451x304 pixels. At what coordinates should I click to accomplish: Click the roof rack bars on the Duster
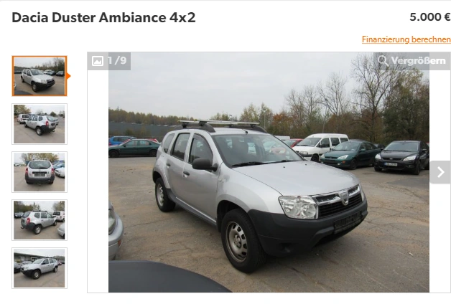218,124
